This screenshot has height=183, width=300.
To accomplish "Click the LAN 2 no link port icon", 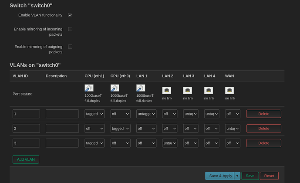I will (167, 91).
